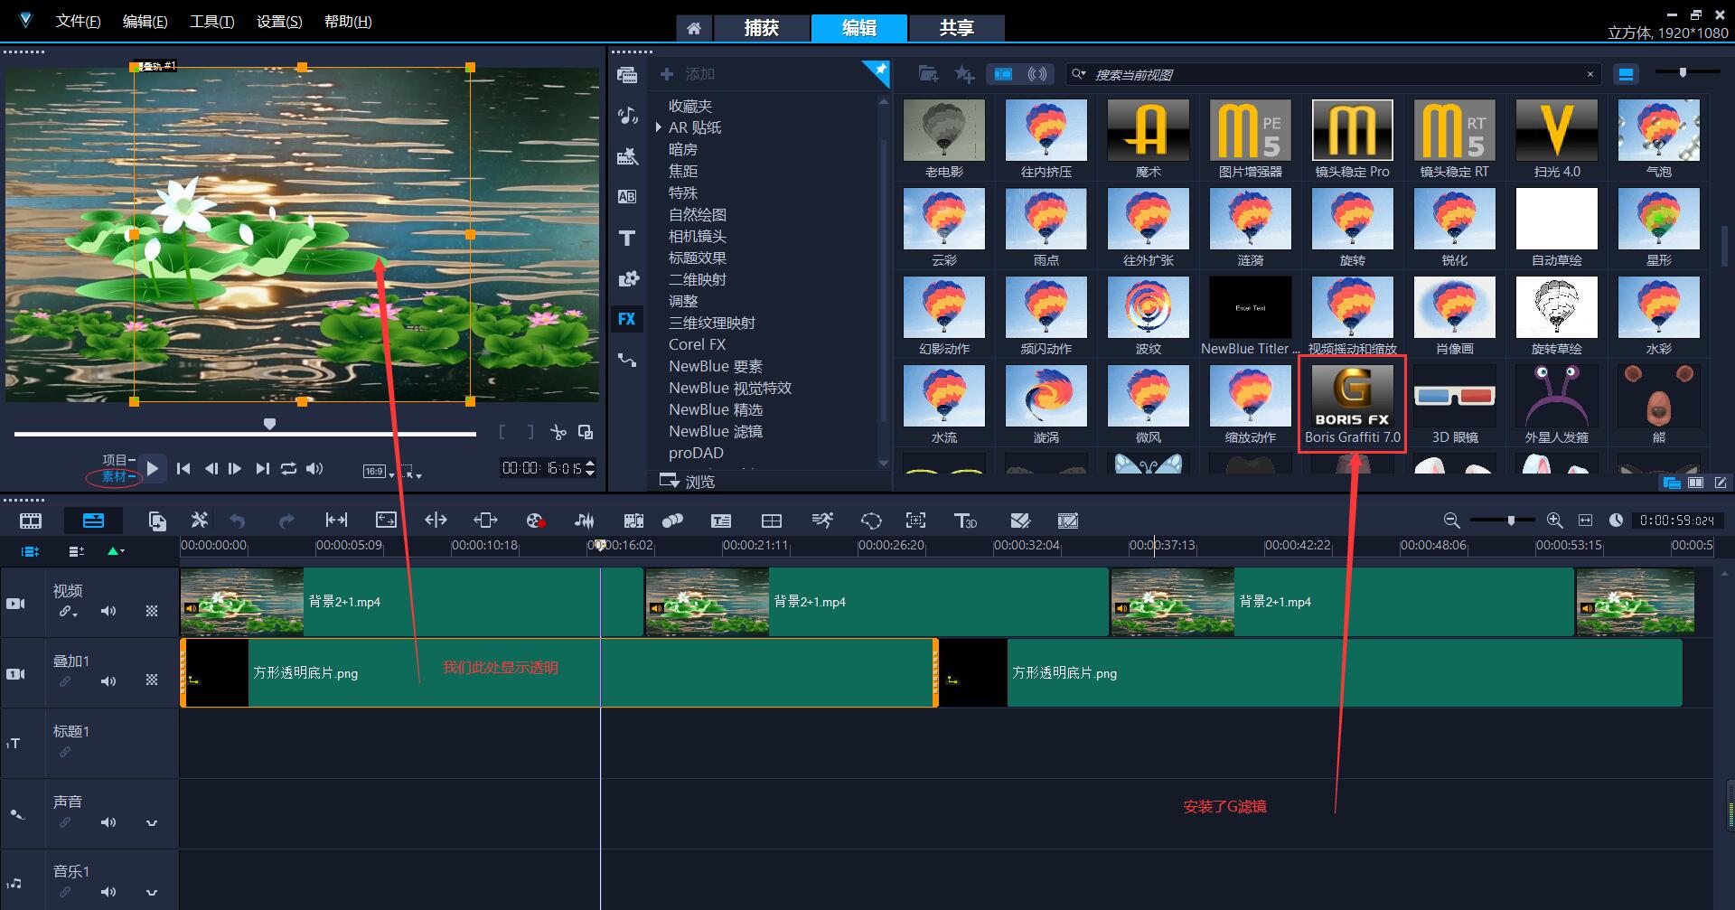Select the Corel FX category

(697, 344)
